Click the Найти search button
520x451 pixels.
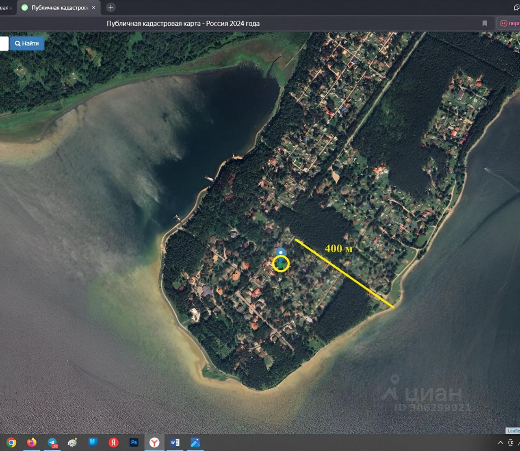(x=27, y=43)
